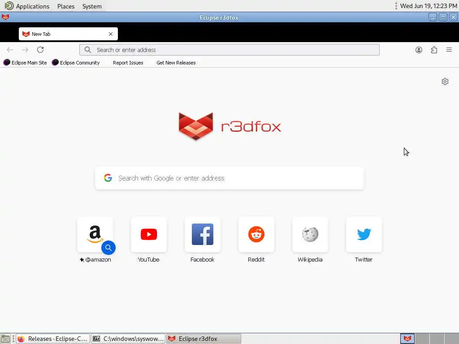Open the extensions puzzle icon
This screenshot has height=344, width=459.
coord(434,50)
